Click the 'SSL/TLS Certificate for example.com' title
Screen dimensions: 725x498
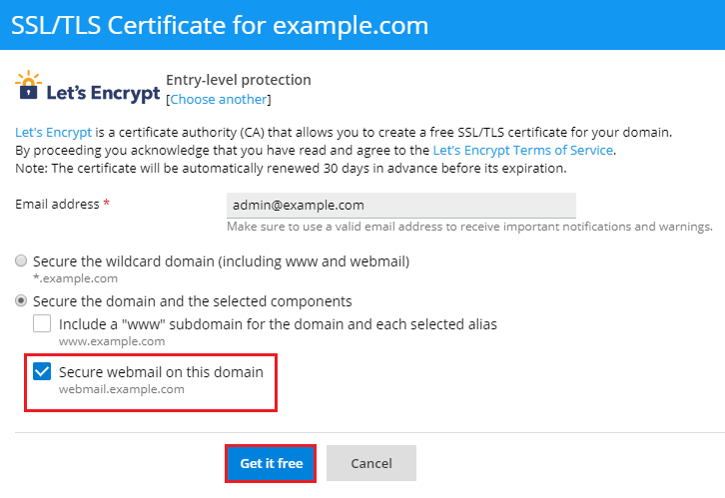click(220, 25)
